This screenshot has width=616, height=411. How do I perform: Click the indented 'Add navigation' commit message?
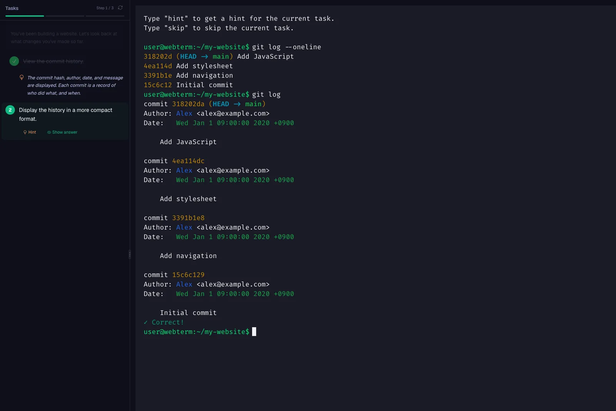coord(188,256)
